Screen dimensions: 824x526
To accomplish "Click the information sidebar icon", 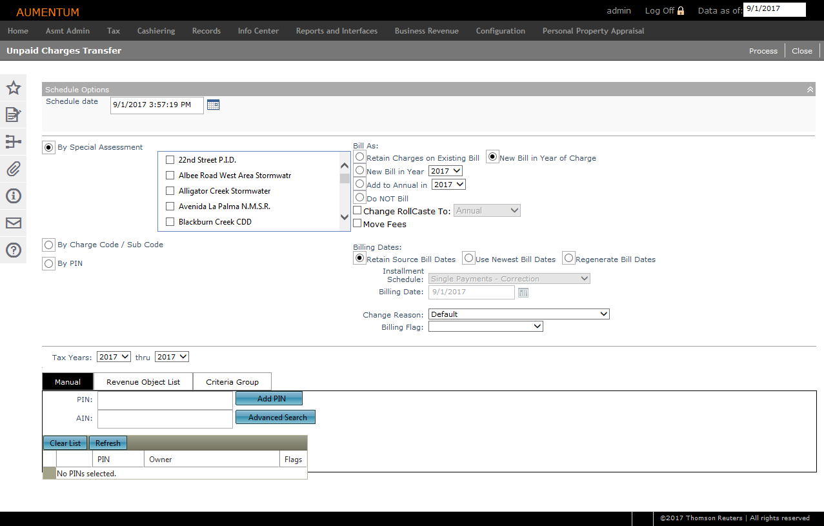I will [x=14, y=196].
